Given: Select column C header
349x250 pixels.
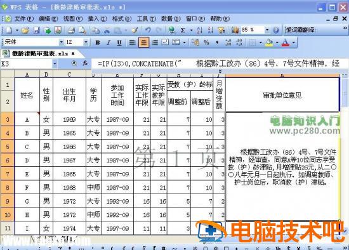Looking at the screenshot, I should click(69, 74).
